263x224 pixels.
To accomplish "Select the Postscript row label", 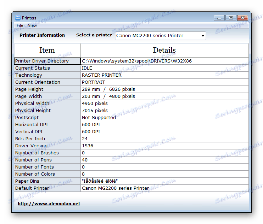I will click(47, 118).
